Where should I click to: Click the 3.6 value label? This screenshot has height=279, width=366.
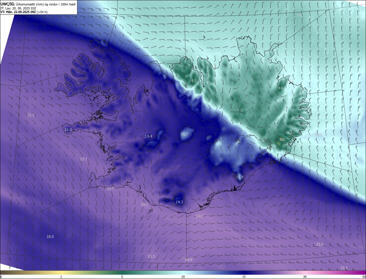[282, 139]
